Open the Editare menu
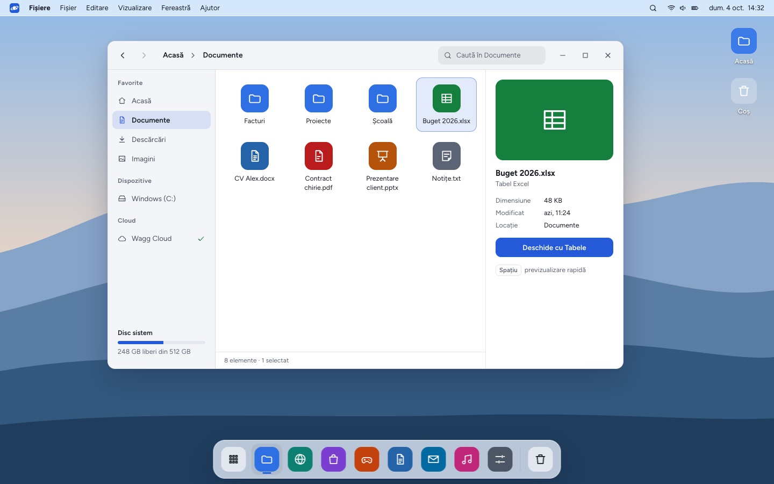This screenshot has height=484, width=774. (x=97, y=8)
